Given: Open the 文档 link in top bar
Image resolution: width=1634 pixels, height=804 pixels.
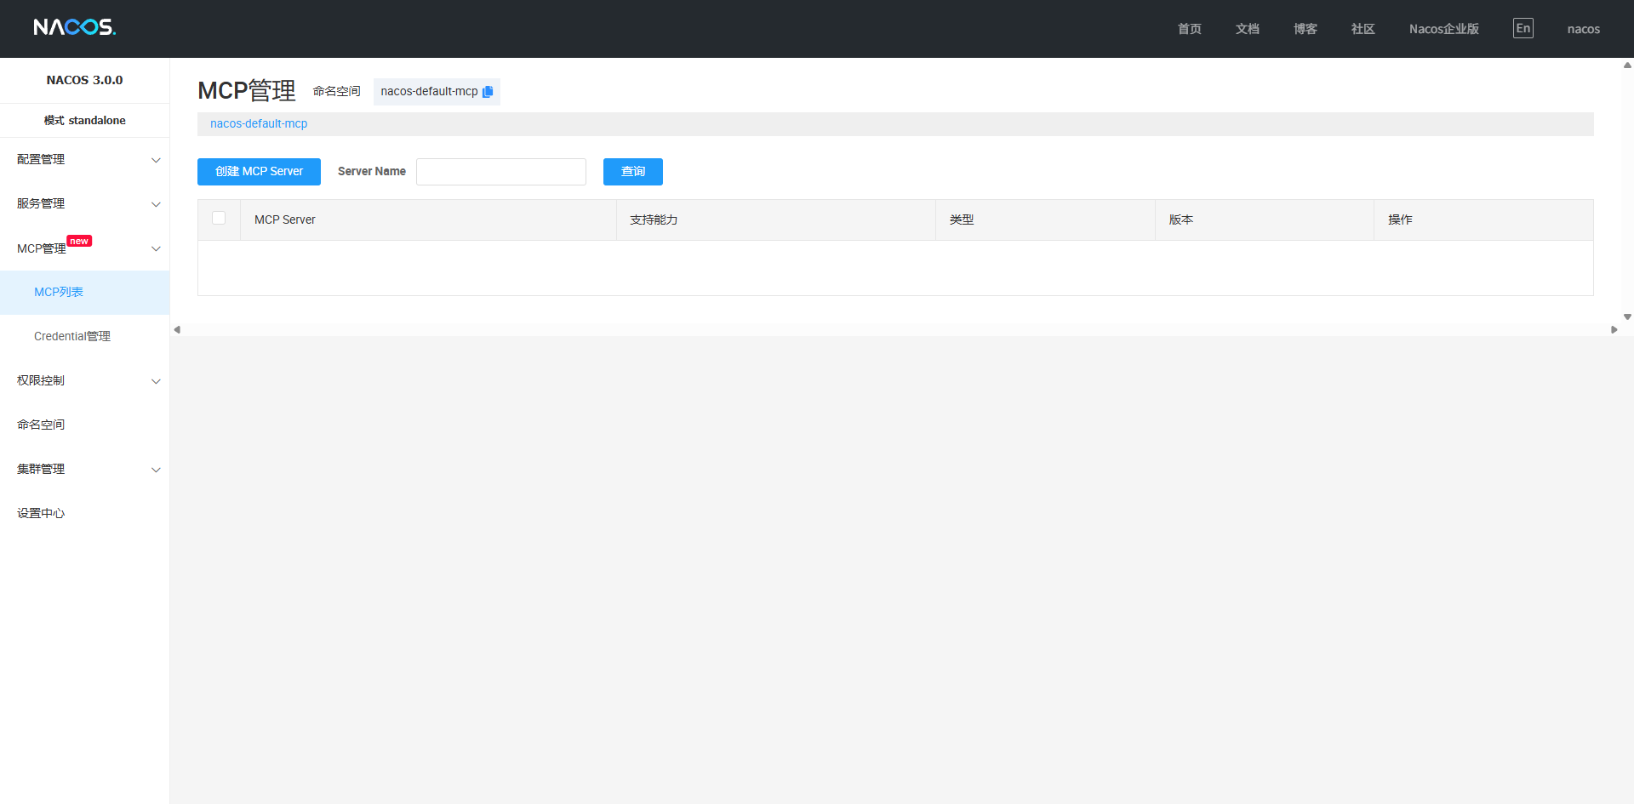Looking at the screenshot, I should pos(1248,29).
